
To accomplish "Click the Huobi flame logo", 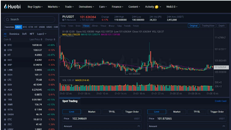I will (6, 6).
